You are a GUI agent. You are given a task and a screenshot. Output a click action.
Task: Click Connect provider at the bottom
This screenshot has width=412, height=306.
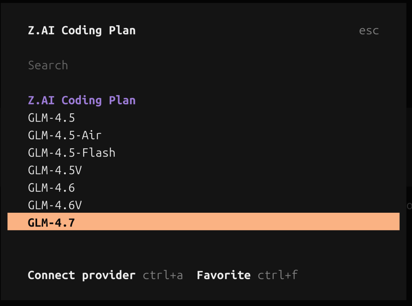click(x=82, y=275)
